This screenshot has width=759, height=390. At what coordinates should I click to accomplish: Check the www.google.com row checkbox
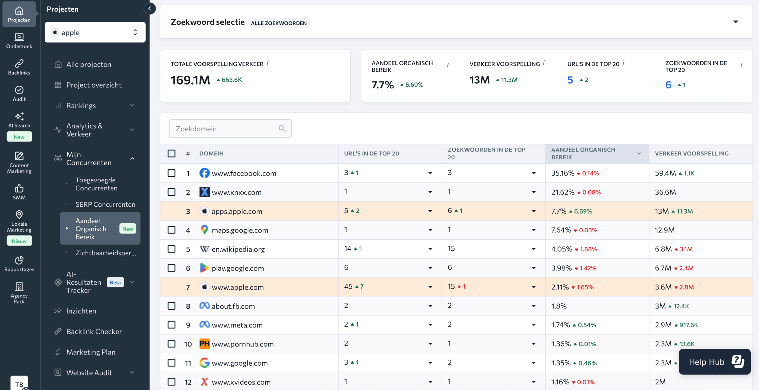point(171,363)
